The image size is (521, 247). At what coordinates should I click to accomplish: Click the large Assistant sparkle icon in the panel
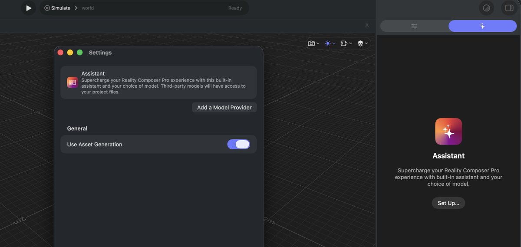[448, 132]
